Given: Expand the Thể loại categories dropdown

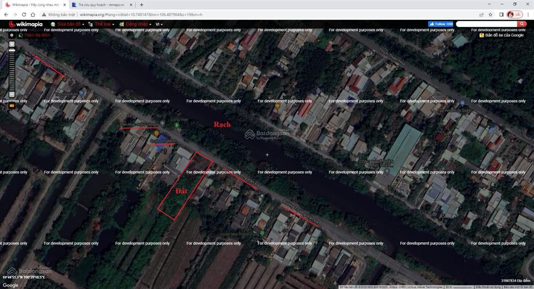Looking at the screenshot, I should 101,24.
